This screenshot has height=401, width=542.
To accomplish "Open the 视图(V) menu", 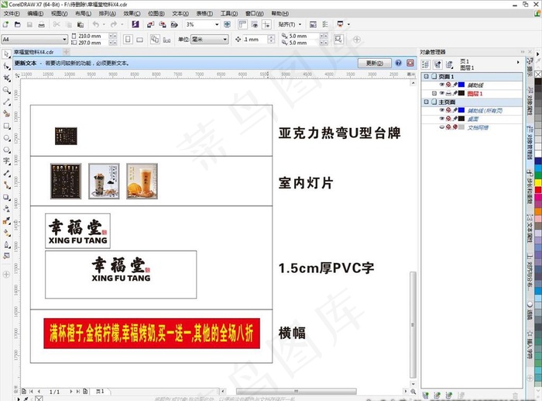I will (59, 13).
